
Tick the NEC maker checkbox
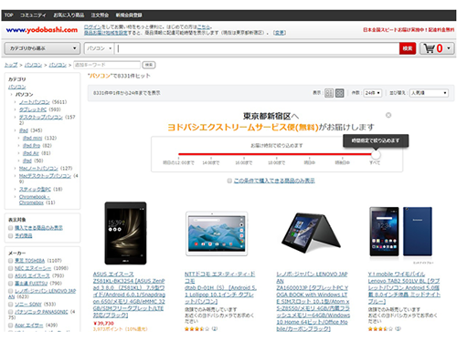[x=11, y=268]
